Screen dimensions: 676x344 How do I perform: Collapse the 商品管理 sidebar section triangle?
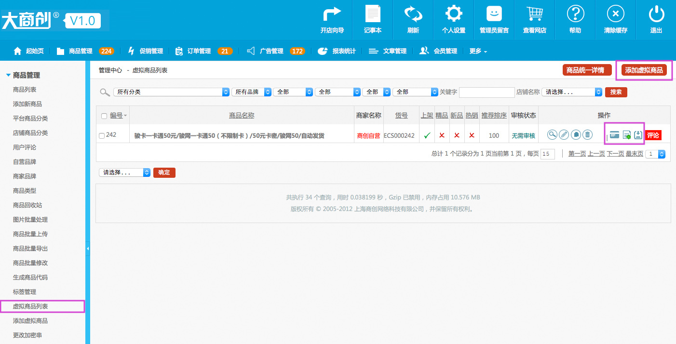click(8, 75)
